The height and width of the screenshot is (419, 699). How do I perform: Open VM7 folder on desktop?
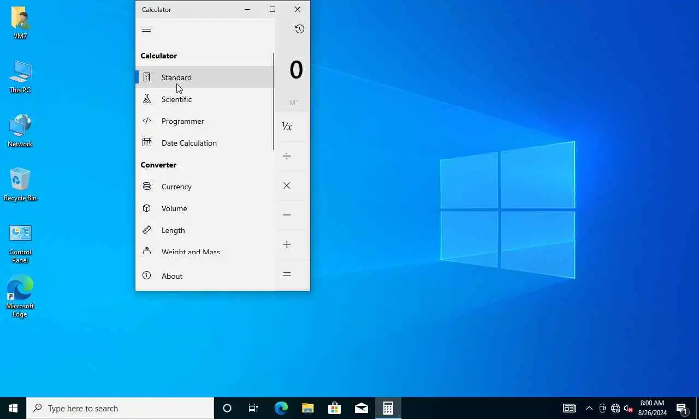tap(20, 23)
